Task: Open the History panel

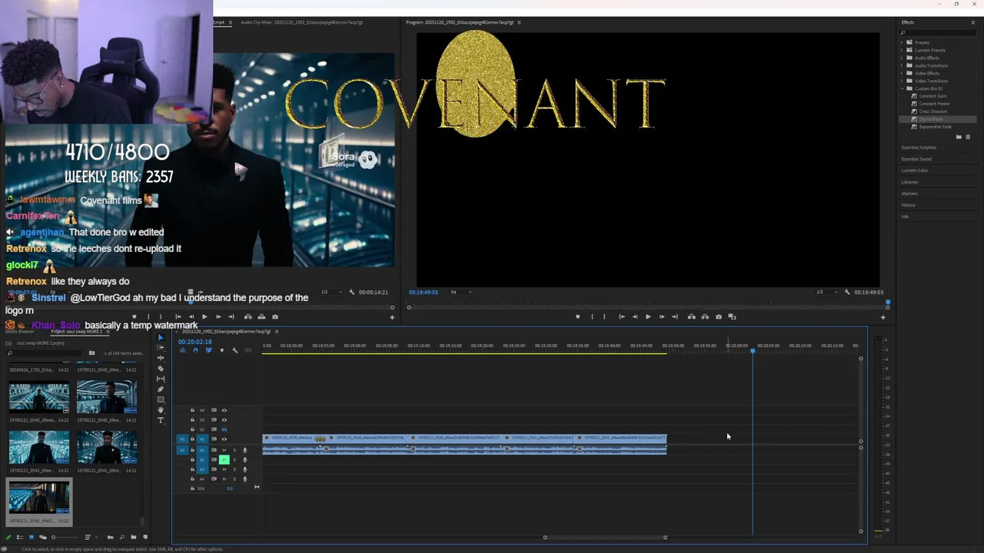Action: tap(909, 205)
